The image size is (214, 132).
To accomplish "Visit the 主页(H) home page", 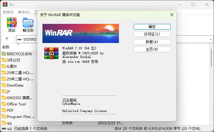I will click(x=152, y=49).
